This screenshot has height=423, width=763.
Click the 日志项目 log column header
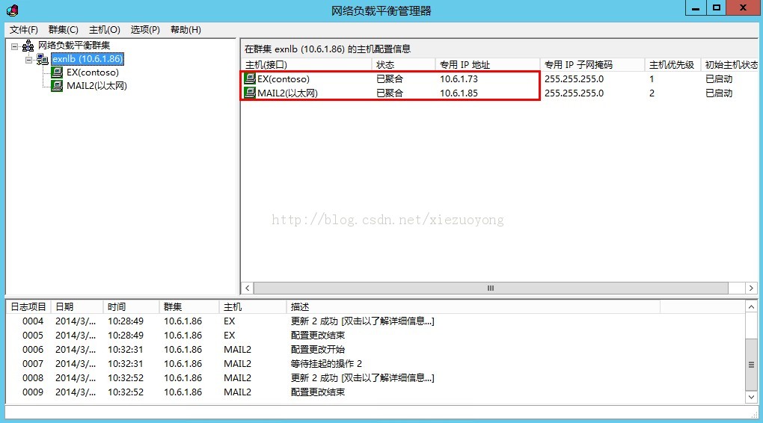tap(28, 307)
